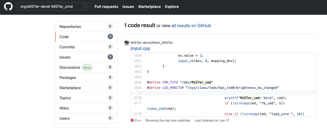Click the '#define CMD_FIFO' code line
The height and width of the screenshot is (128, 327).
[x=180, y=82]
